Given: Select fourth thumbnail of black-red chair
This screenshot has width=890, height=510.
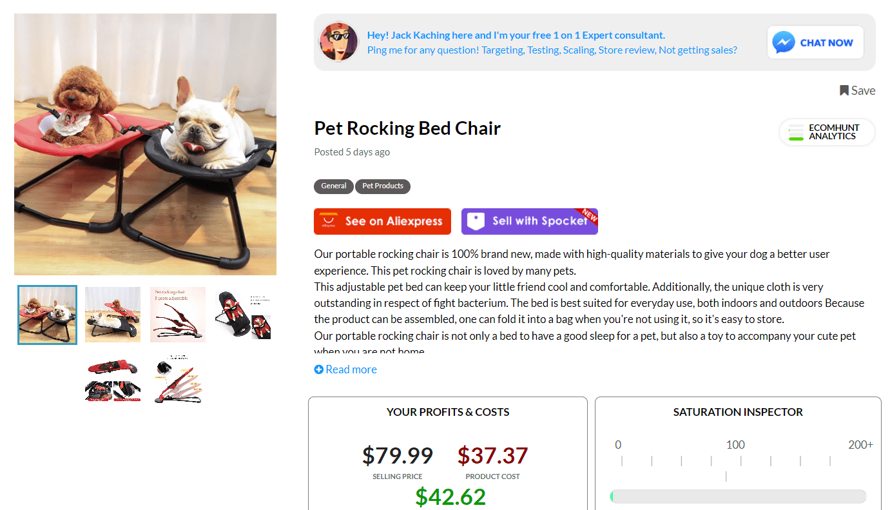Looking at the screenshot, I should tap(243, 315).
